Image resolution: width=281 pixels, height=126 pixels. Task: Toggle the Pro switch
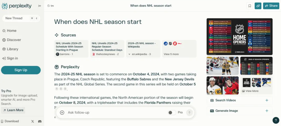click(172, 112)
